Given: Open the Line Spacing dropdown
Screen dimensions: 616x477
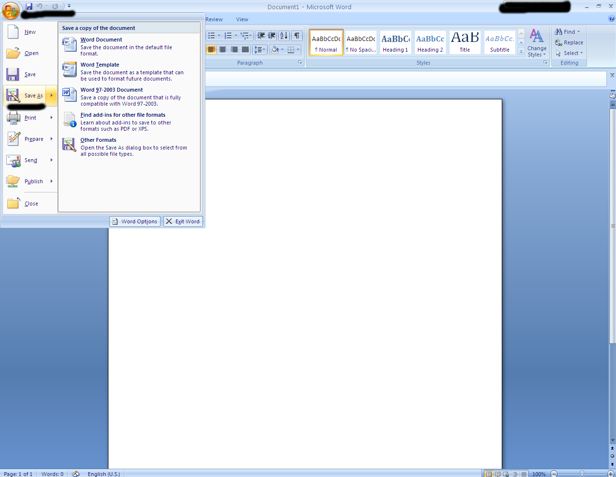Looking at the screenshot, I should click(x=260, y=50).
